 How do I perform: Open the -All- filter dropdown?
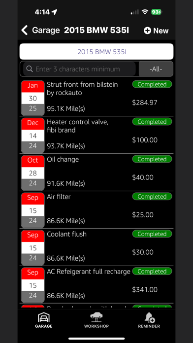click(x=156, y=69)
